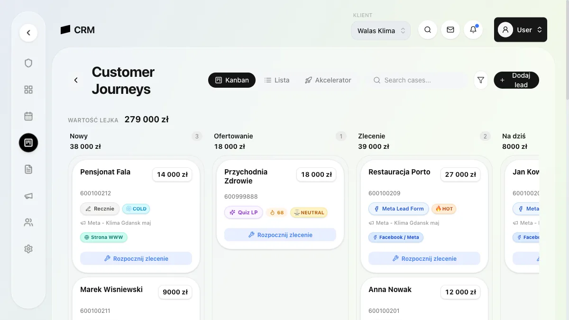Click the Strona WWW tag
The height and width of the screenshot is (320, 569).
(104, 237)
